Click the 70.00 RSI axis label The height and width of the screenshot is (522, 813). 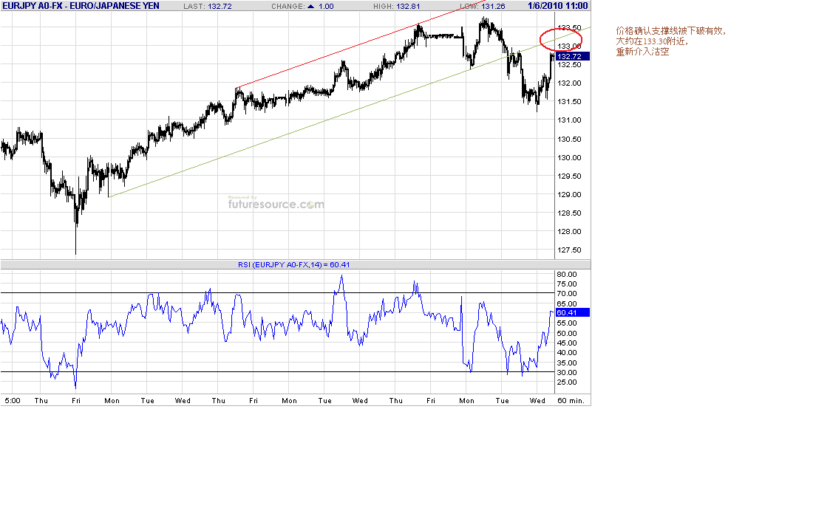tap(567, 293)
